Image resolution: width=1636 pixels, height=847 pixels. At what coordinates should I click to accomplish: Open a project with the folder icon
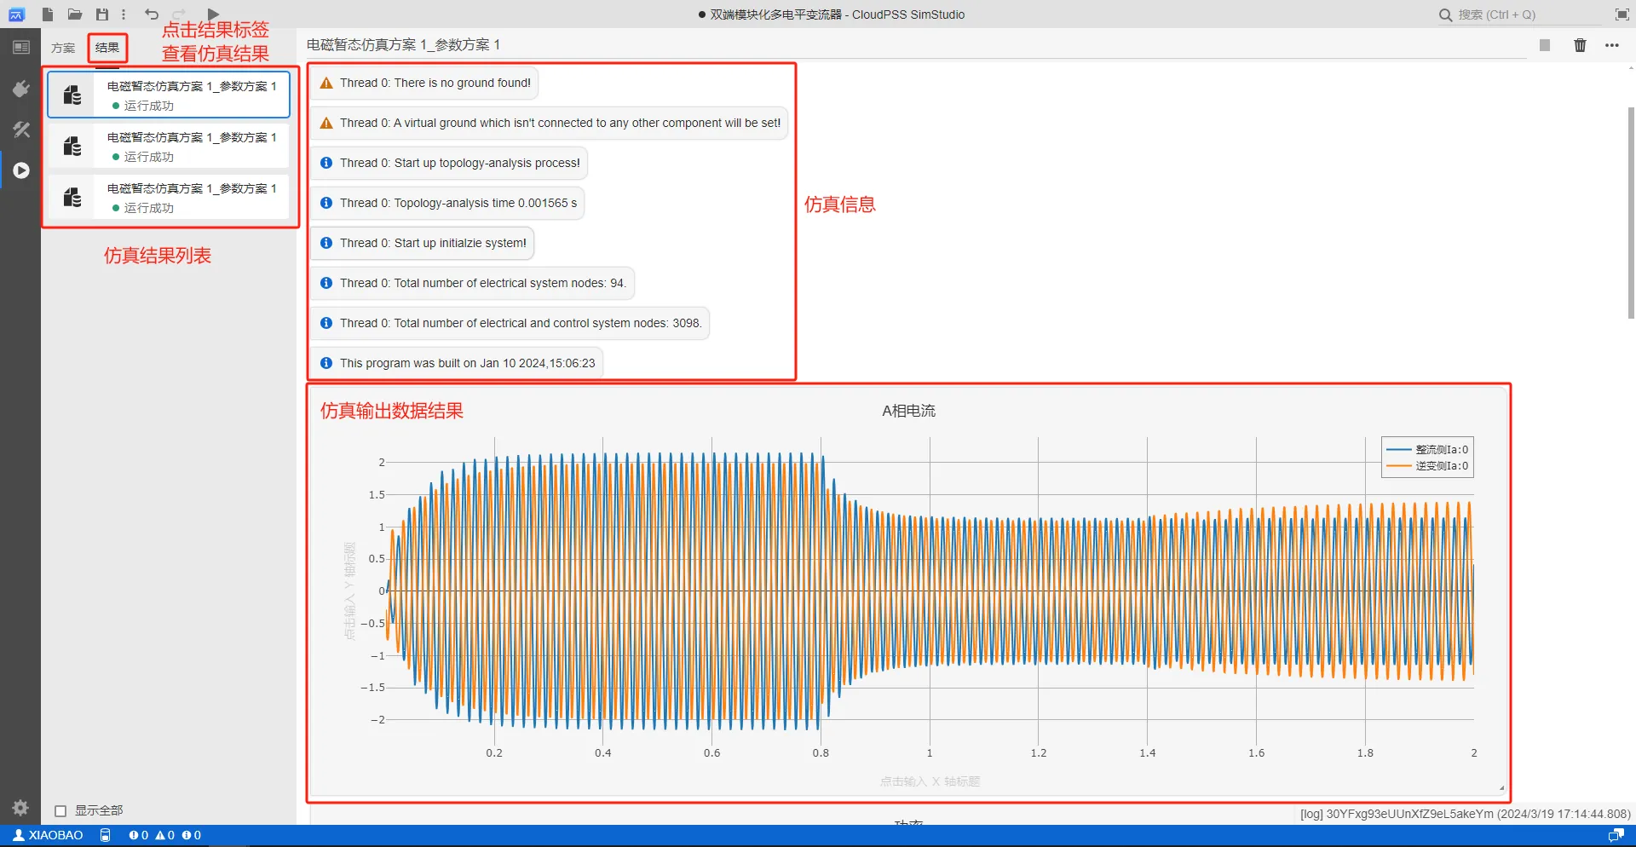pos(75,14)
